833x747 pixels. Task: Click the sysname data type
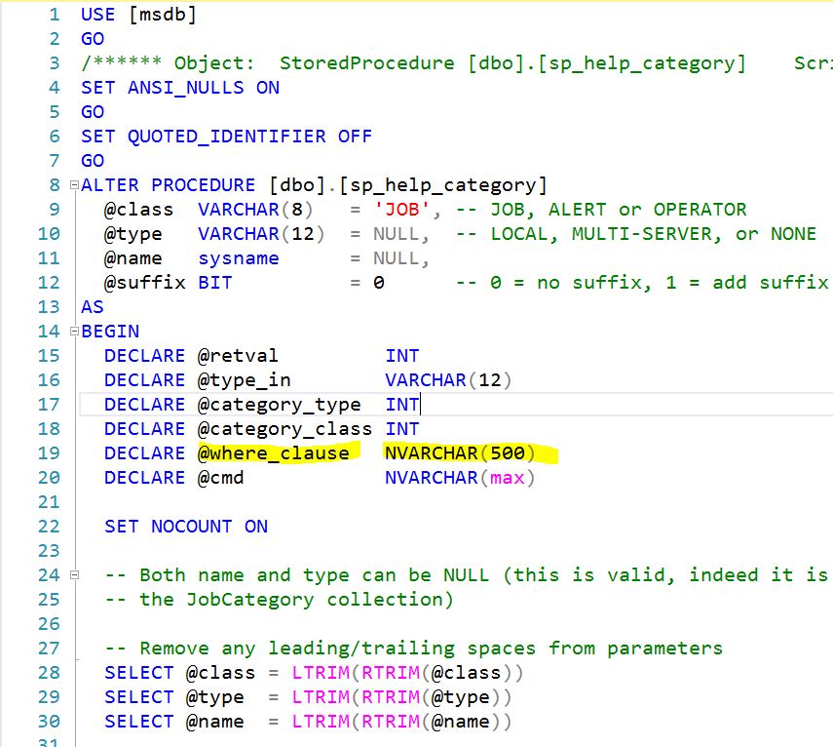click(x=238, y=258)
